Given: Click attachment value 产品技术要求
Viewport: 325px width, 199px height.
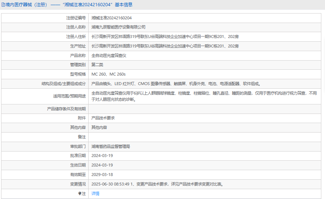Looking at the screenshot, I should (103, 118).
